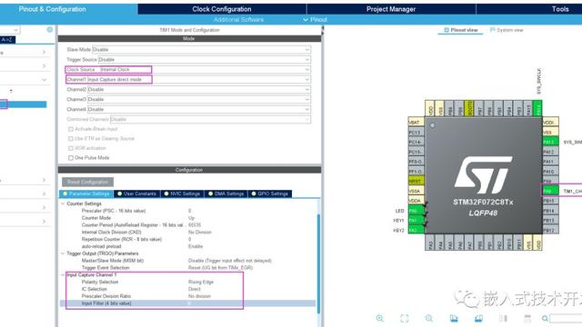Viewport: 582px width, 327px height.
Task: Click the pin search input field
Action: point(566,319)
